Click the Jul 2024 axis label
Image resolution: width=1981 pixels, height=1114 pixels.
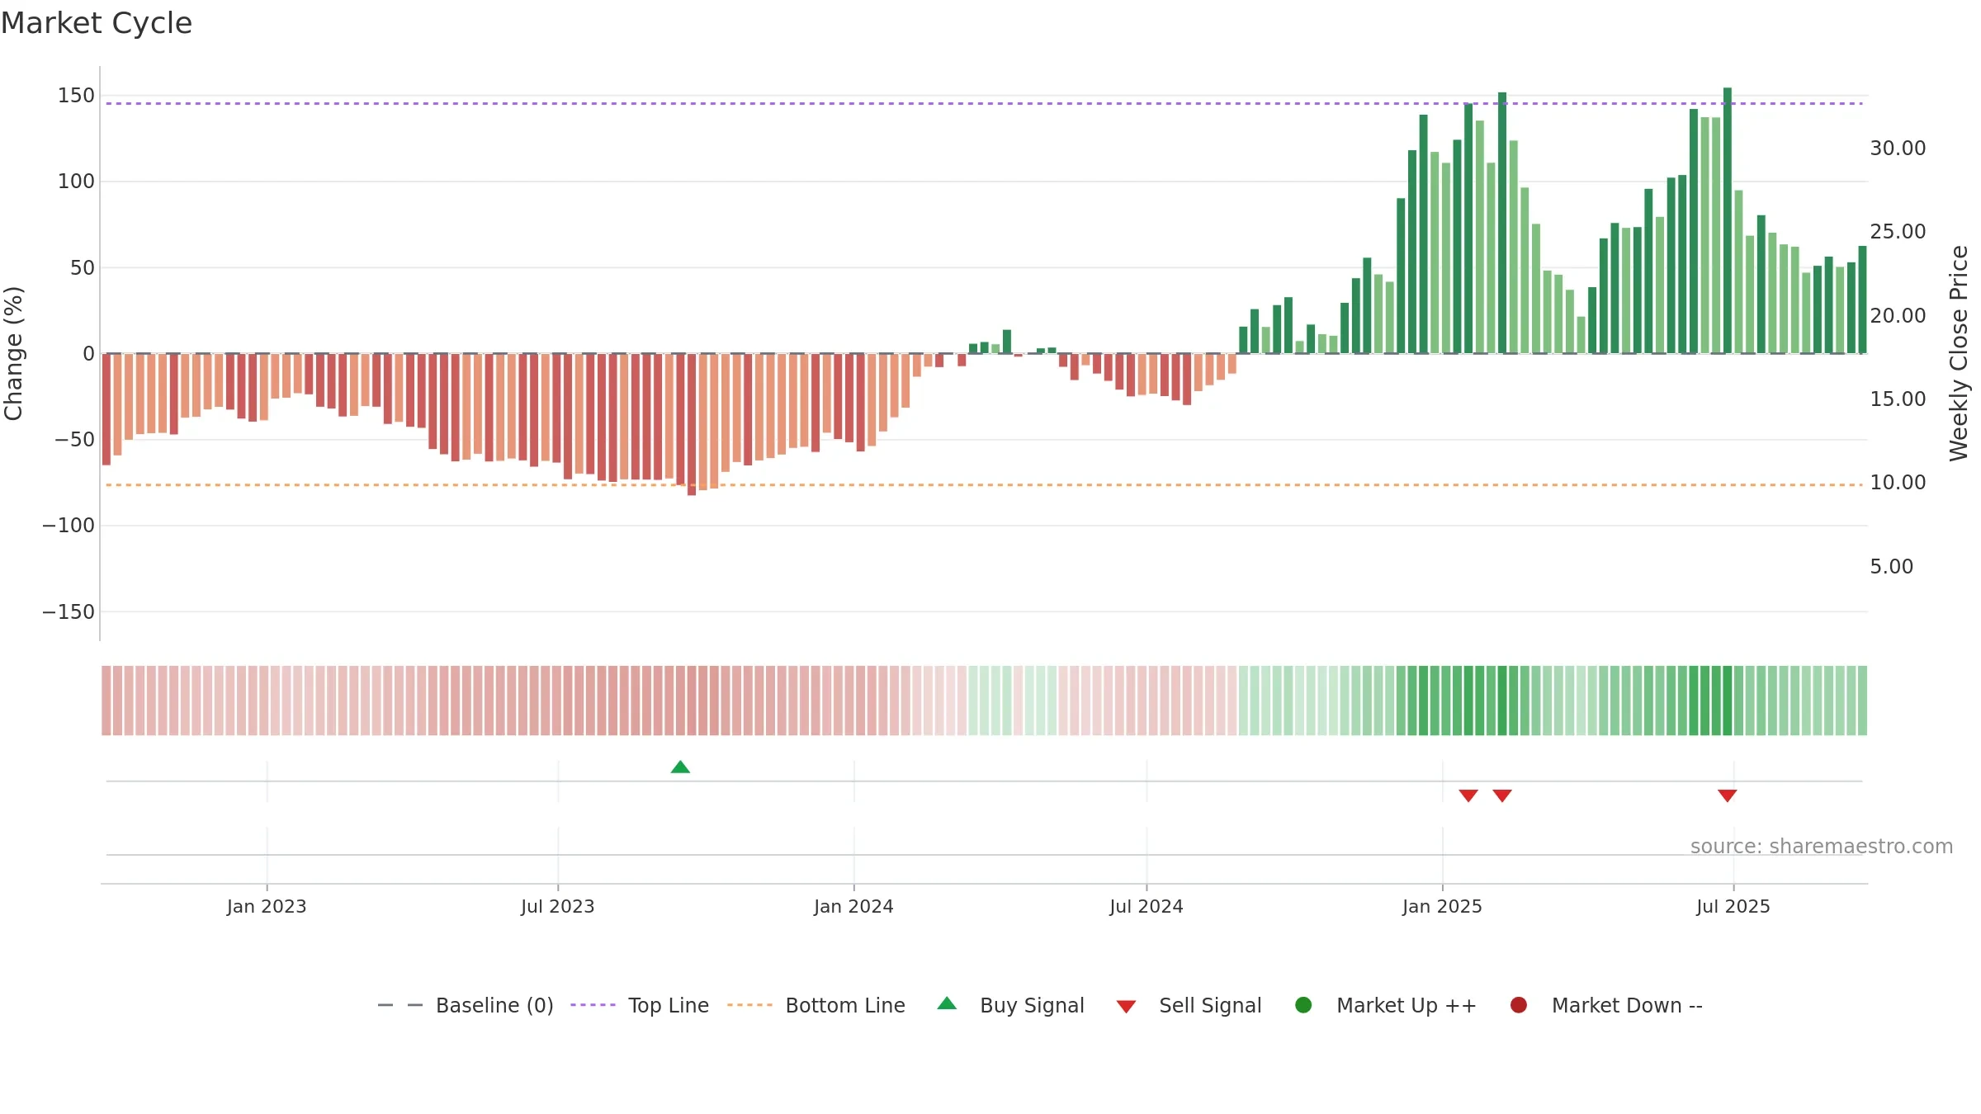[1147, 906]
